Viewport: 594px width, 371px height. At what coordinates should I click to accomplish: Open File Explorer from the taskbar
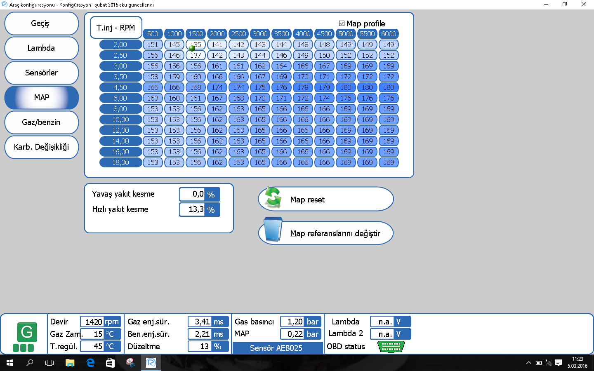click(x=70, y=363)
